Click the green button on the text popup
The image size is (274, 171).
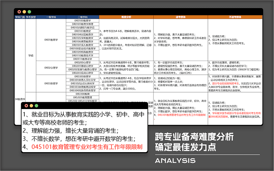click(x=36, y=106)
